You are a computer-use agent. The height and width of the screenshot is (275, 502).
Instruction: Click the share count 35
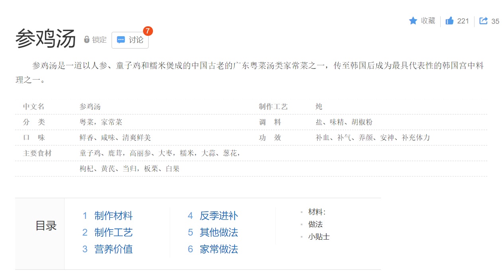coord(495,21)
